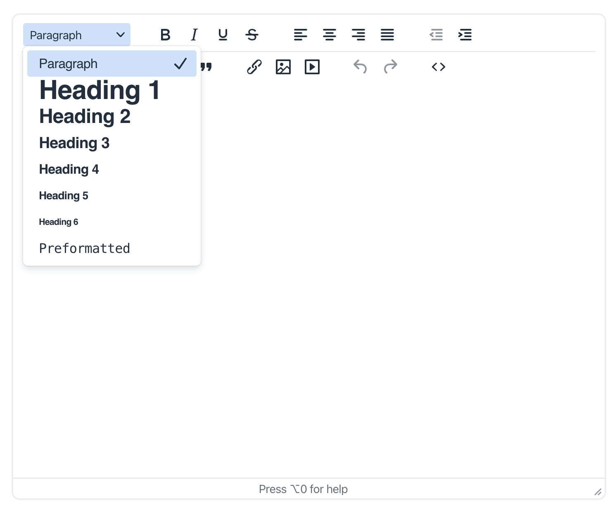Toggle underline formatting
The image size is (612, 505).
point(223,35)
